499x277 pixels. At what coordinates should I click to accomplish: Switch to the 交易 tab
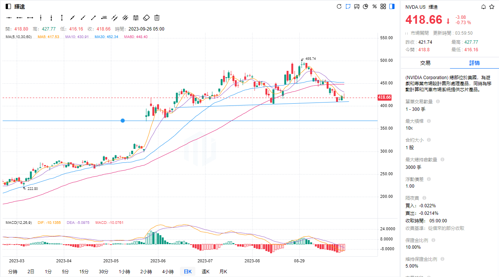425,63
